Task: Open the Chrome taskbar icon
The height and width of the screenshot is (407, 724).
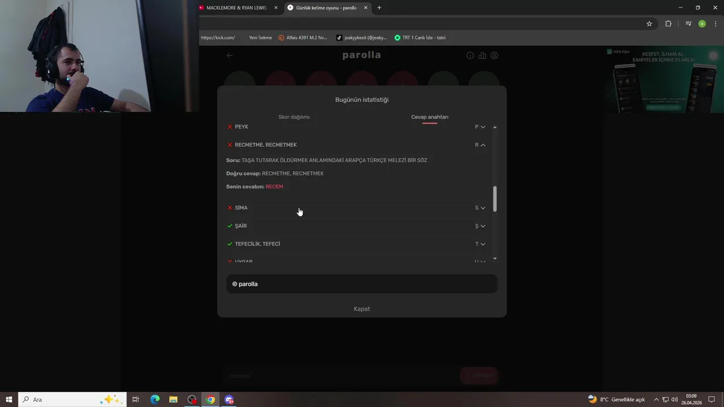Action: click(210, 400)
